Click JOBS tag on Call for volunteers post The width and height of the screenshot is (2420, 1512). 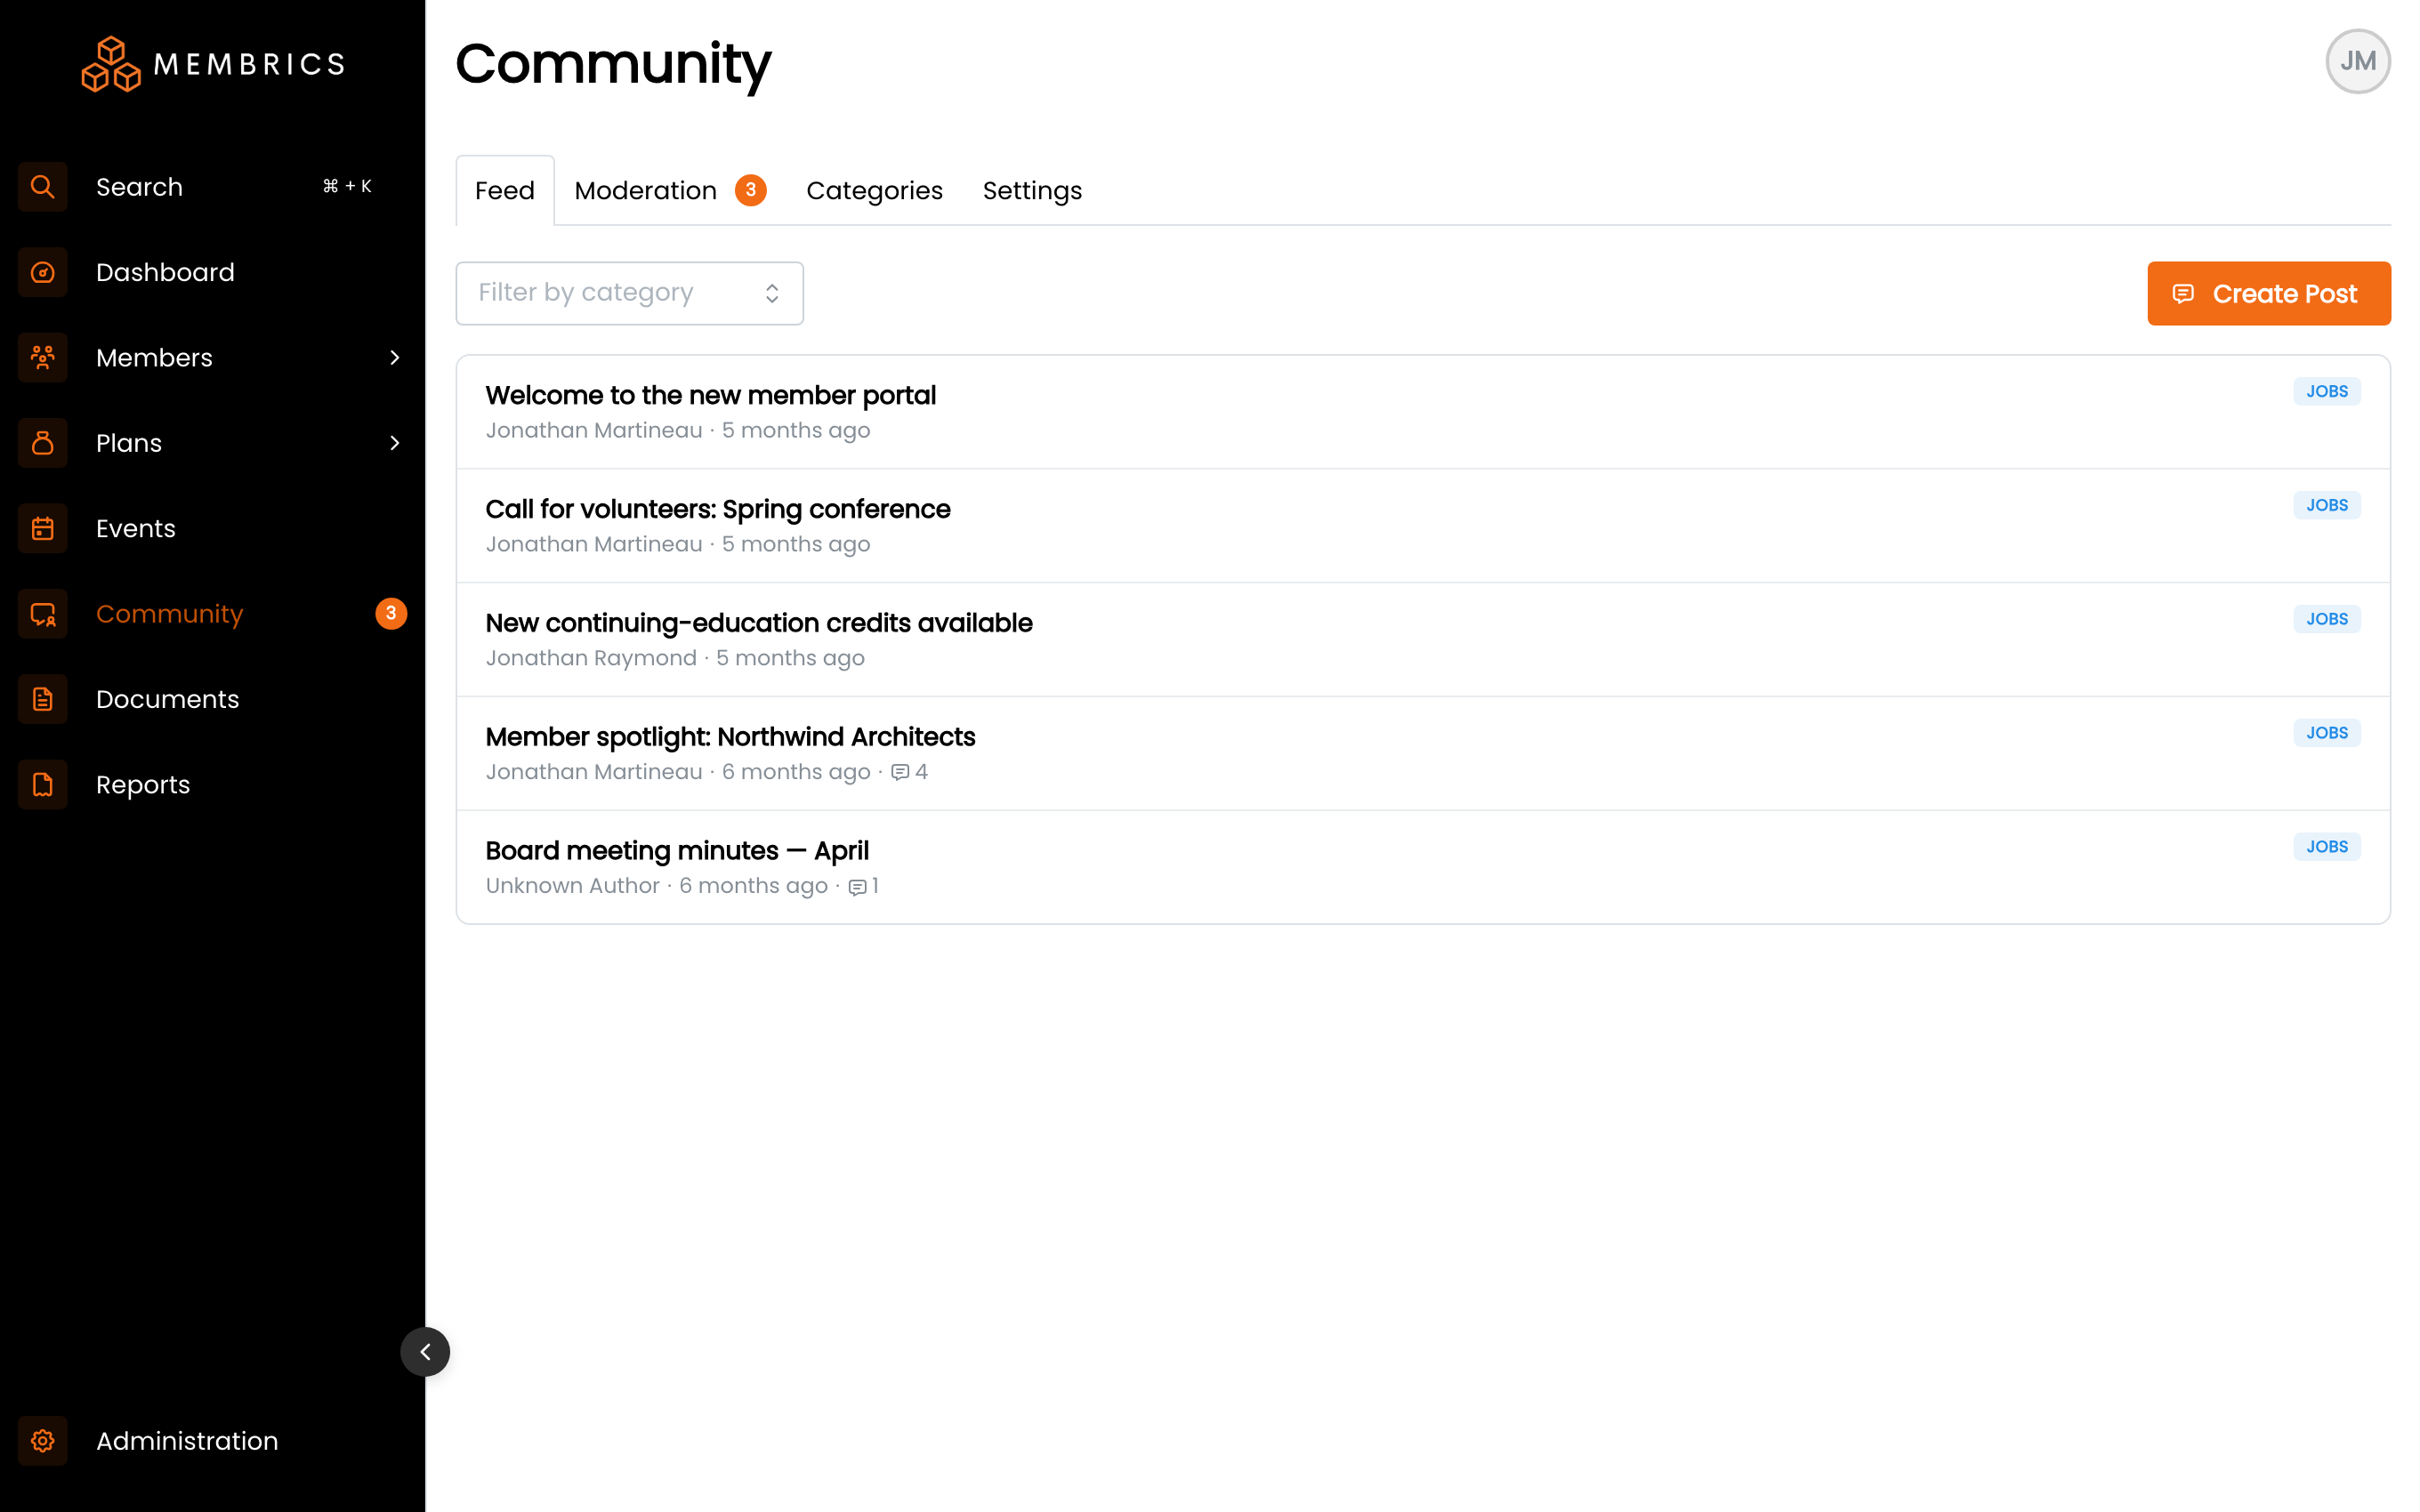click(2326, 505)
